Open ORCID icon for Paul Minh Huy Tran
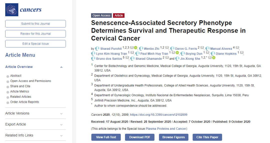Screen dimensions: 270x143 click(x=177, y=53)
